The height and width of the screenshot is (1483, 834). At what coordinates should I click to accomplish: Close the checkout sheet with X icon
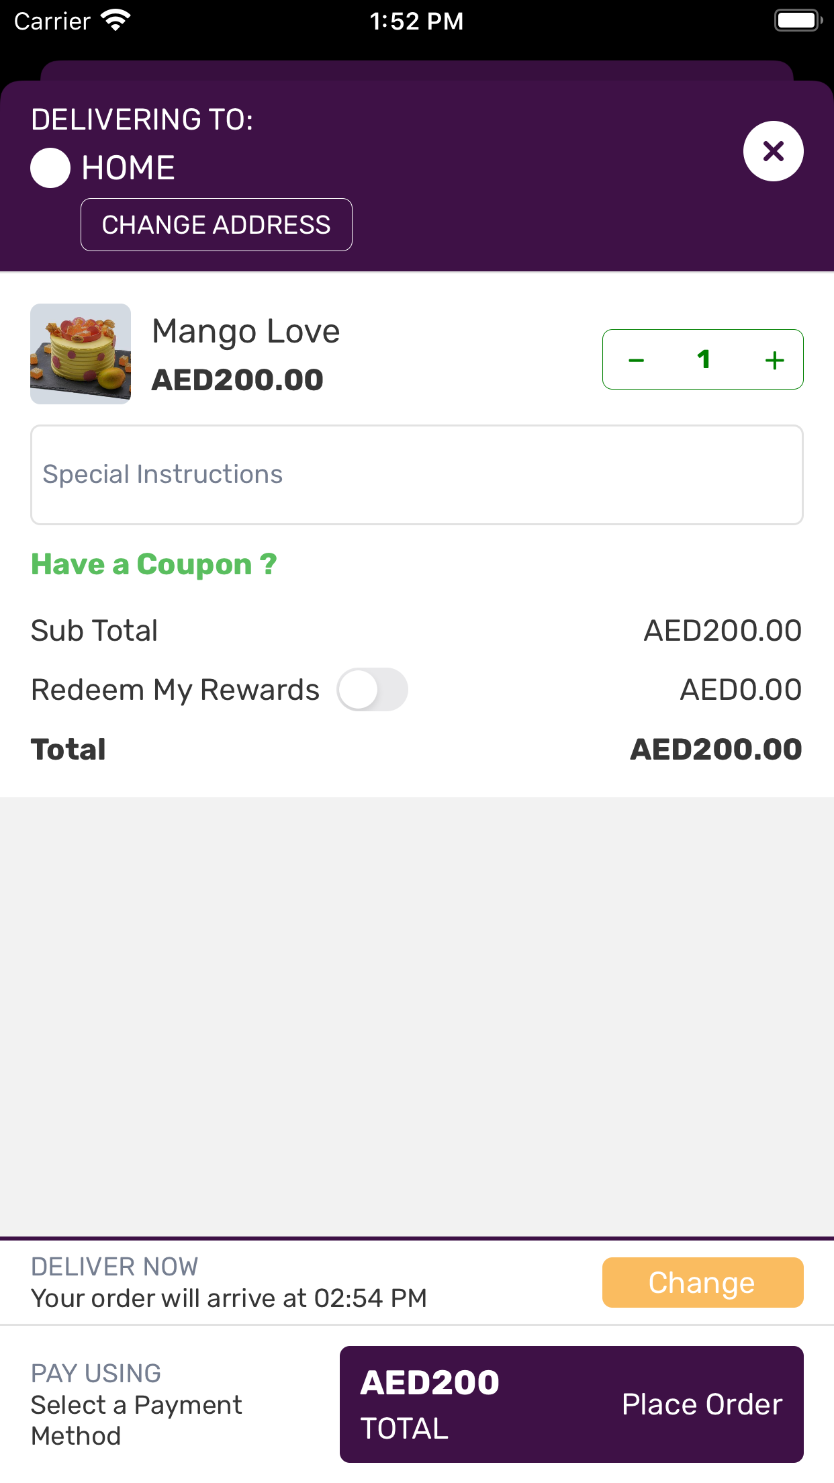[x=773, y=151]
